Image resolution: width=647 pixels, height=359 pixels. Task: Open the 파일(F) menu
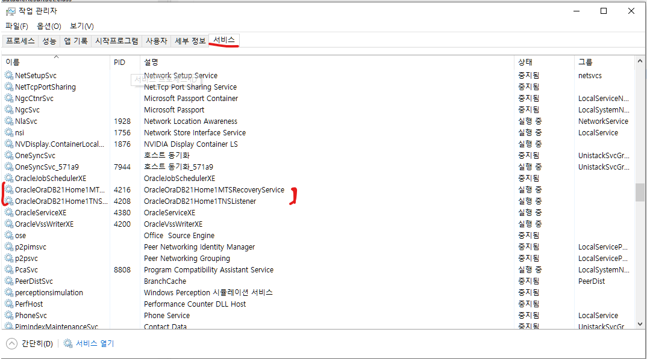[x=17, y=26]
